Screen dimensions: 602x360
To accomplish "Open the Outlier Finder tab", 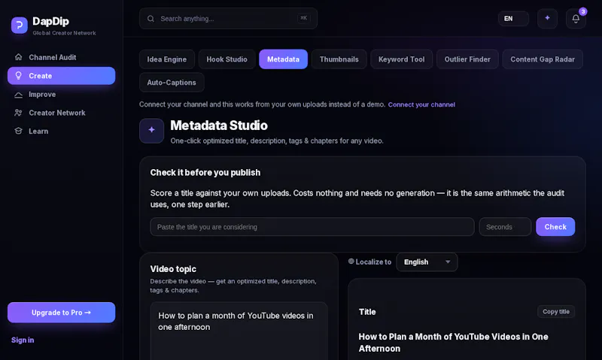I will point(467,59).
